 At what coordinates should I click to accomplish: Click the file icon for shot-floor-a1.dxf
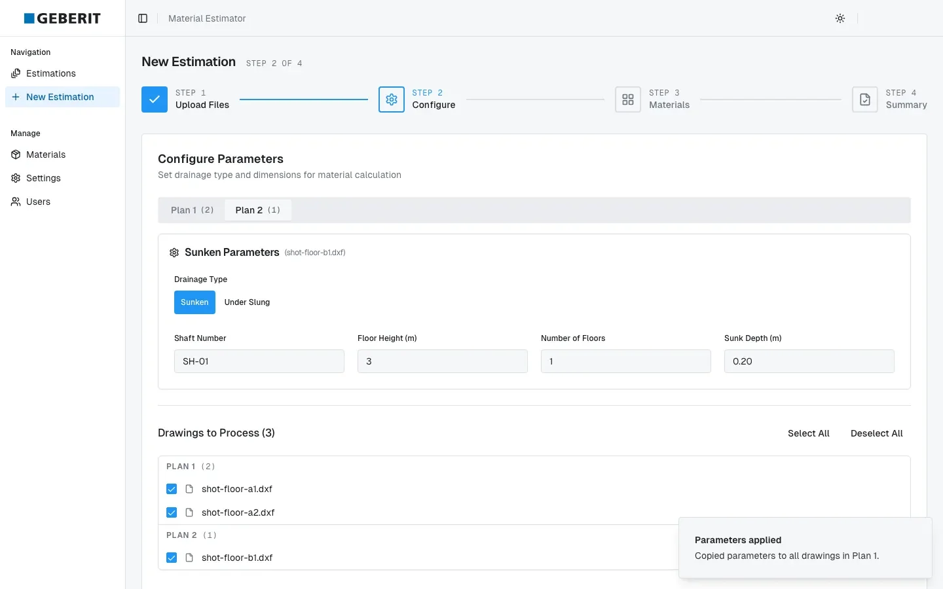point(189,489)
